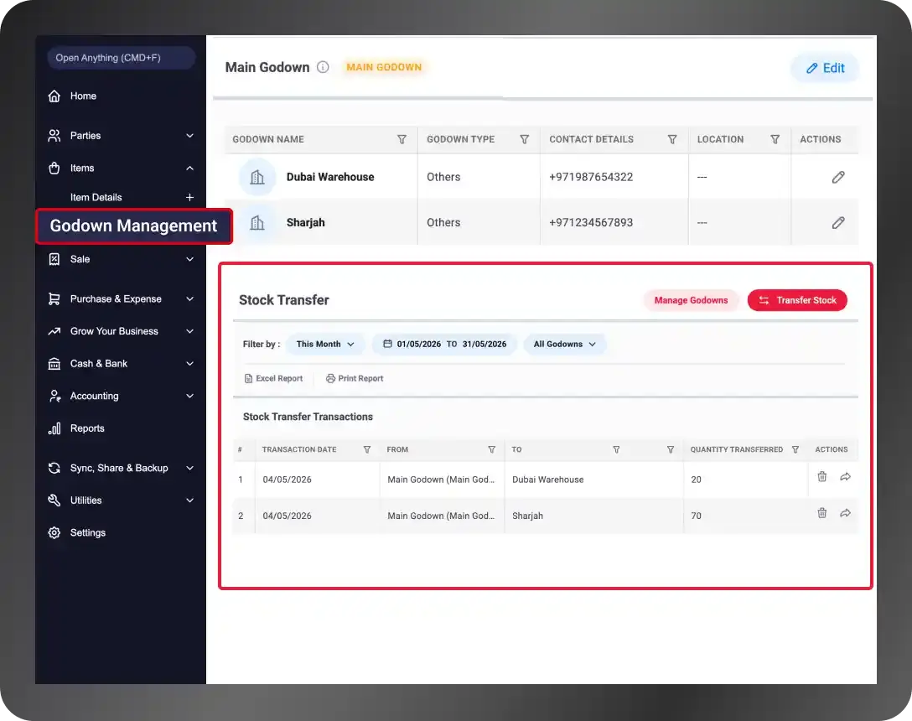Click the Open Anything search box

[121, 58]
